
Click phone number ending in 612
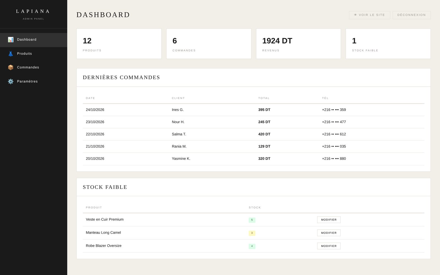coord(334,134)
